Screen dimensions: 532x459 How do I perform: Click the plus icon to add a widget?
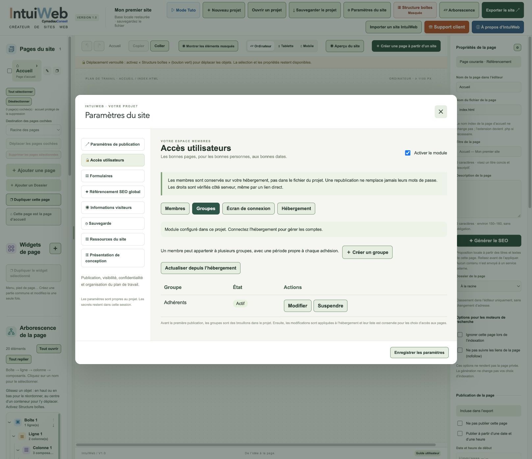(55, 248)
